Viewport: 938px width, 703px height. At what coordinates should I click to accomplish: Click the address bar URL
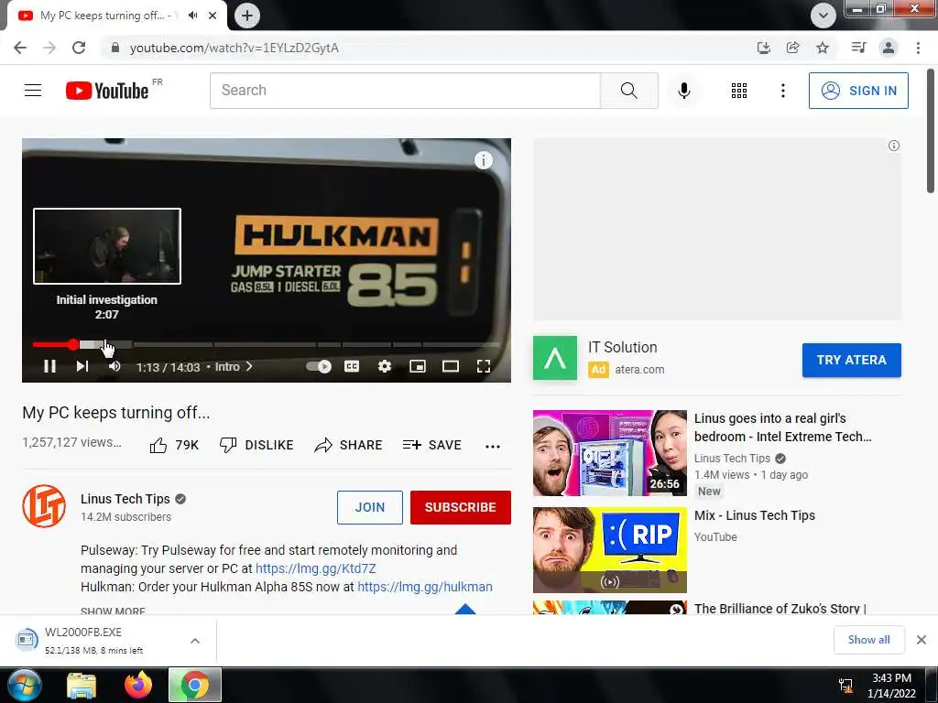pyautogui.click(x=234, y=48)
